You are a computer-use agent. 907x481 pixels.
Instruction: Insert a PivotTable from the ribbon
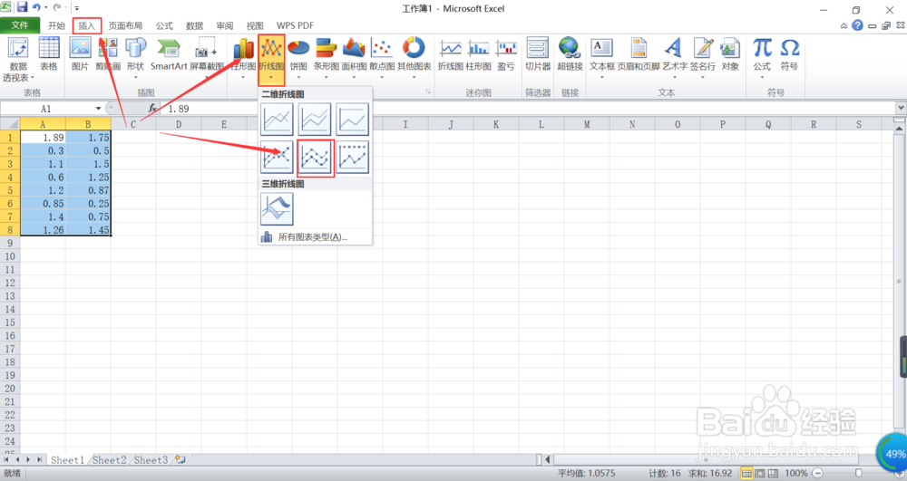click(18, 59)
